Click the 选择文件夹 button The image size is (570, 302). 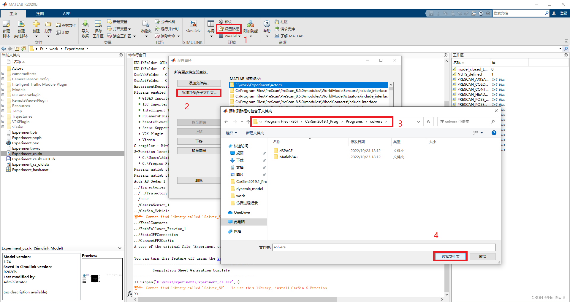[450, 256]
